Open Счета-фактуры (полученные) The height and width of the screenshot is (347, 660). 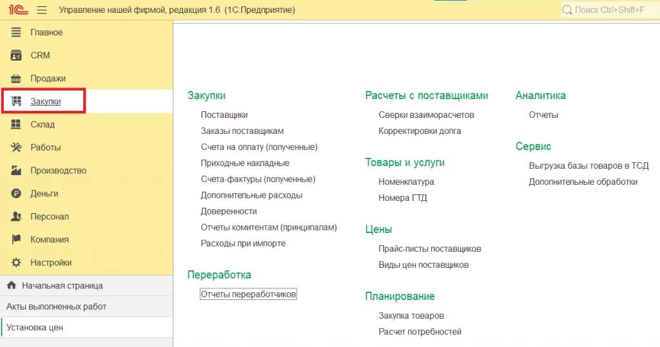(258, 179)
